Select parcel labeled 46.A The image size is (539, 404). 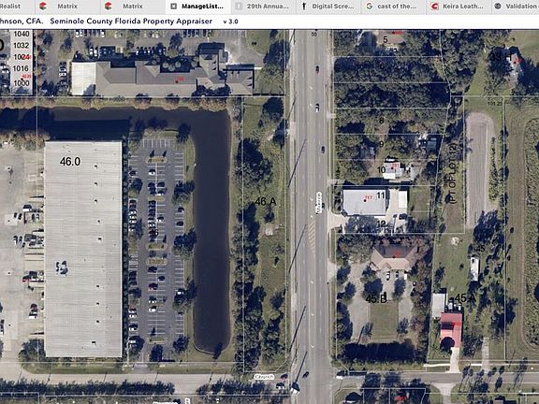pyautogui.click(x=265, y=202)
